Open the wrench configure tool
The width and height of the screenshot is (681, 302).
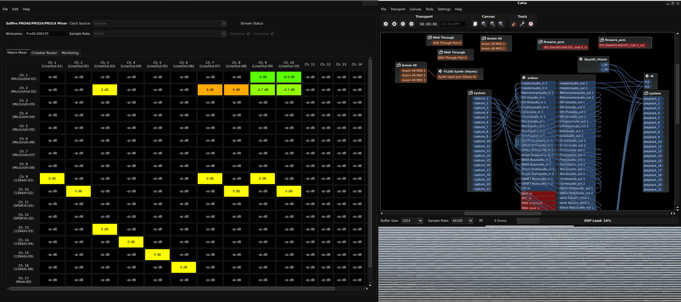522,24
